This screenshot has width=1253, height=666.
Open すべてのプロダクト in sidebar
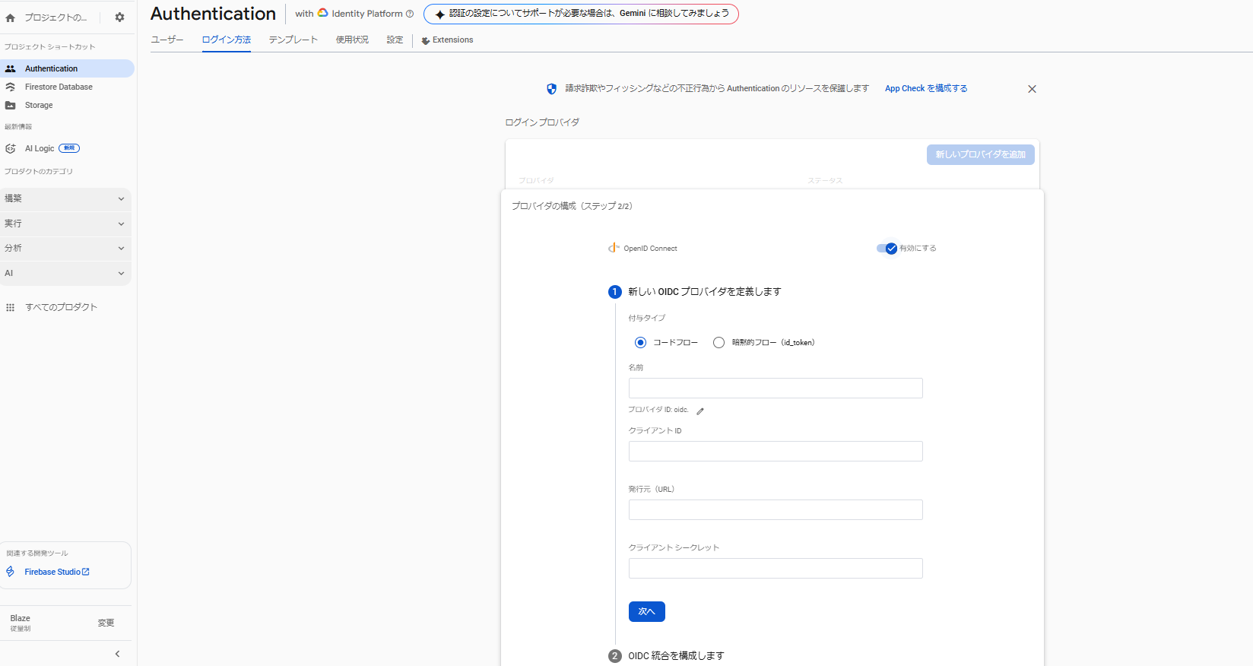[x=61, y=307]
